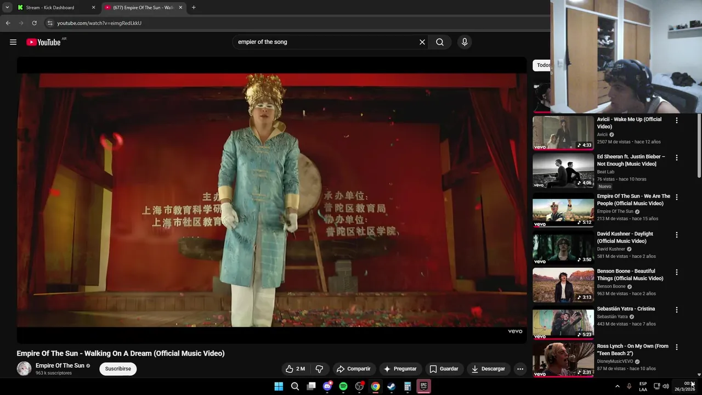This screenshot has height=395, width=702.
Task: Open Windows taskbar search
Action: (295, 386)
